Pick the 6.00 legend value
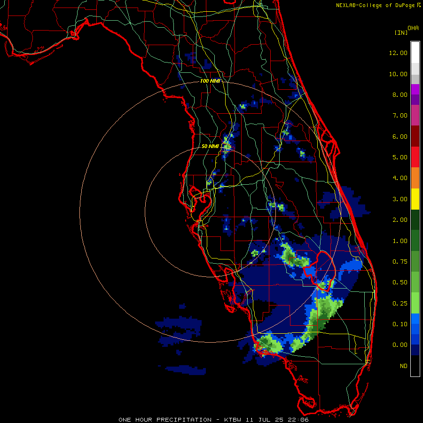The width and height of the screenshot is (423, 423). click(x=400, y=136)
